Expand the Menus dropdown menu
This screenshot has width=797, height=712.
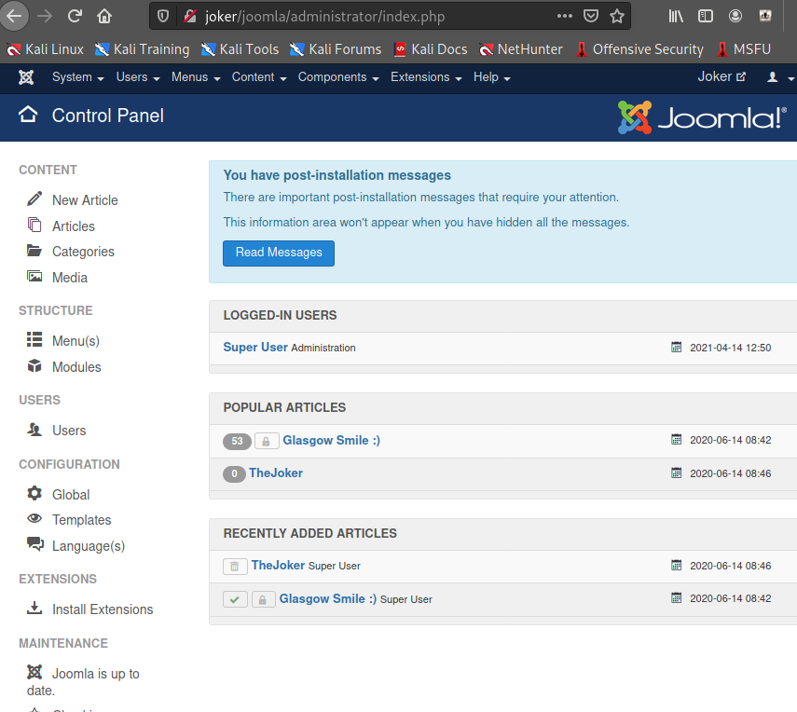point(196,77)
